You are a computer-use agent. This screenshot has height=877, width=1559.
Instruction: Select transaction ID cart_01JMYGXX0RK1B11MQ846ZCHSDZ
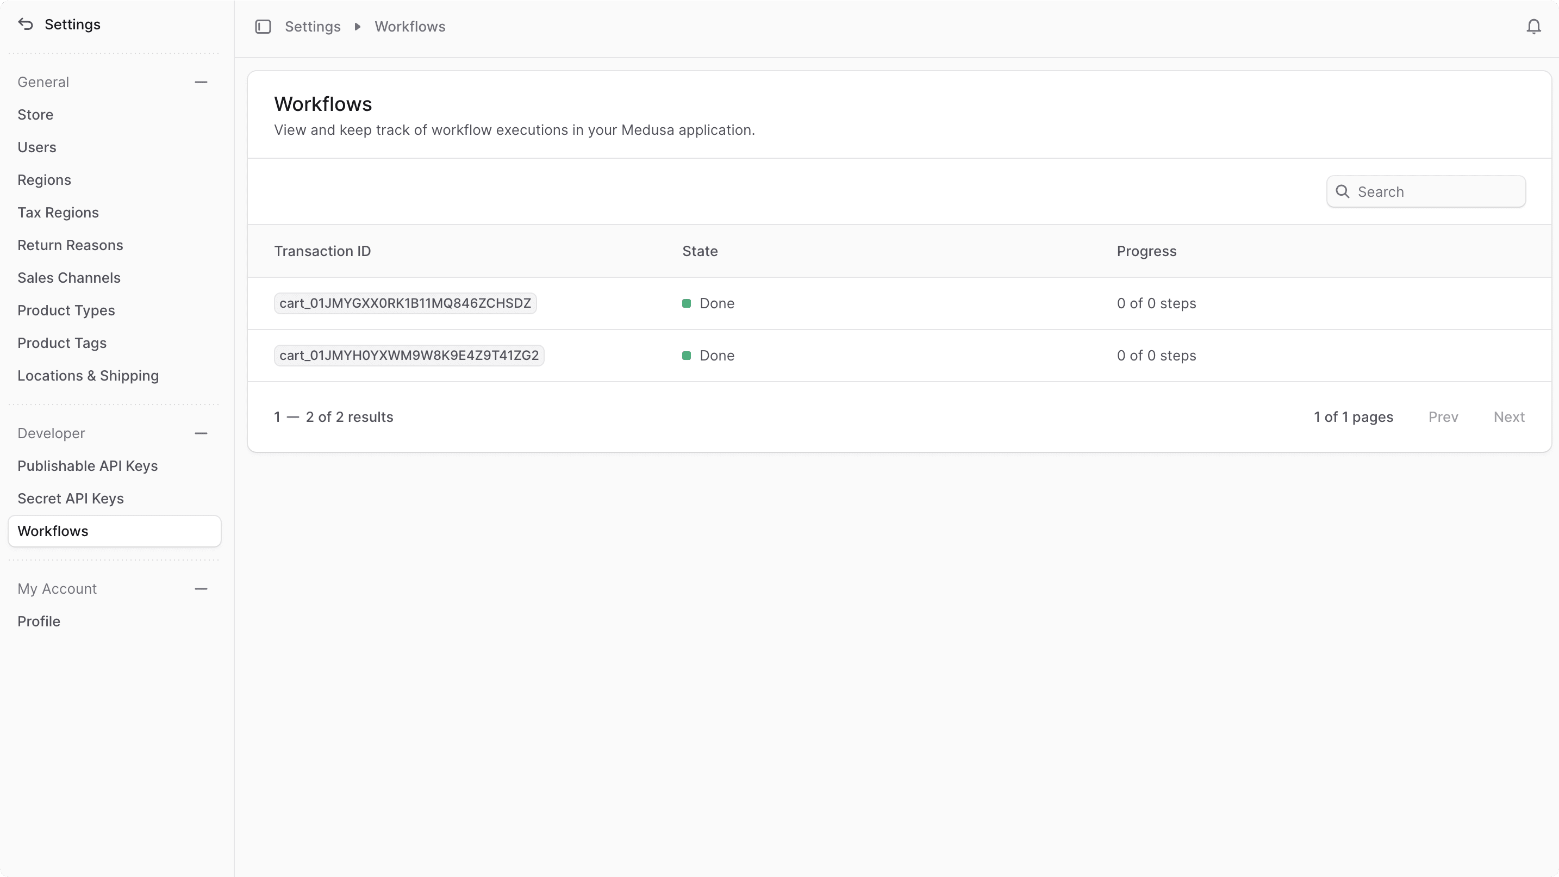405,303
